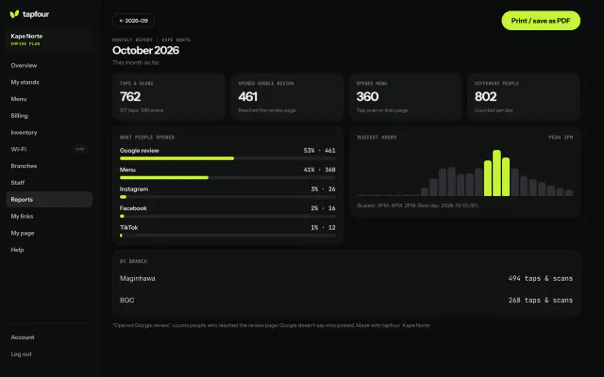Click the Menu progress bar
This screenshot has height=377, width=604.
click(x=227, y=178)
